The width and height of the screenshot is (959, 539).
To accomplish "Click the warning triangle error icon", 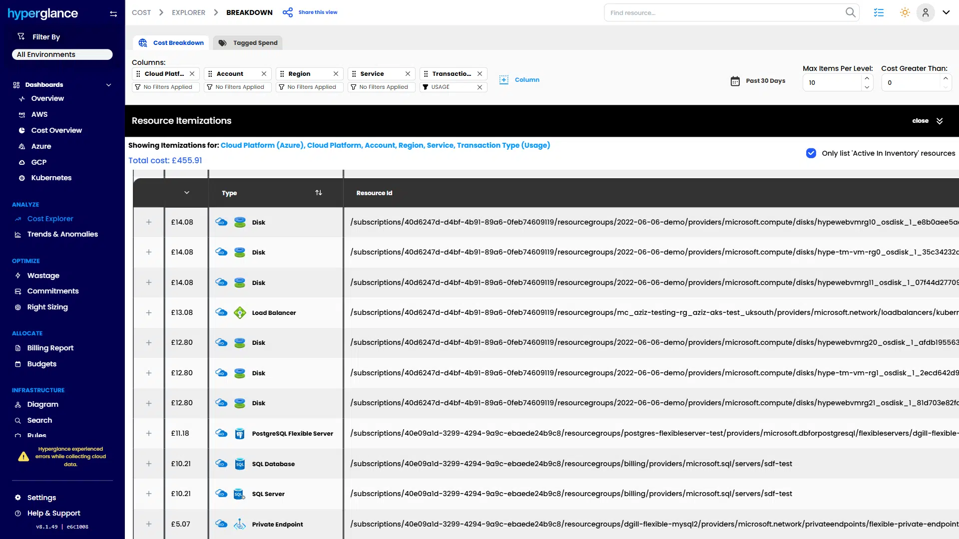I will click(23, 457).
